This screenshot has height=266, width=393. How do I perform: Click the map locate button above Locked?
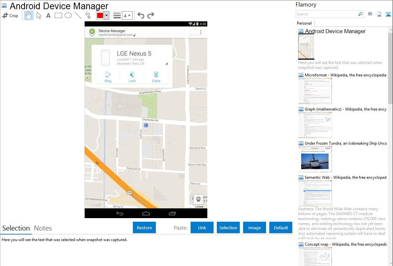[198, 199]
